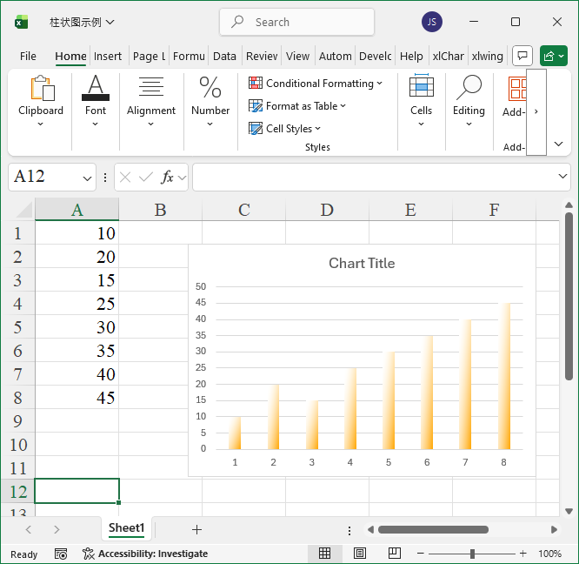Expand the Name Box dropdown
The width and height of the screenshot is (579, 564).
[x=88, y=178]
